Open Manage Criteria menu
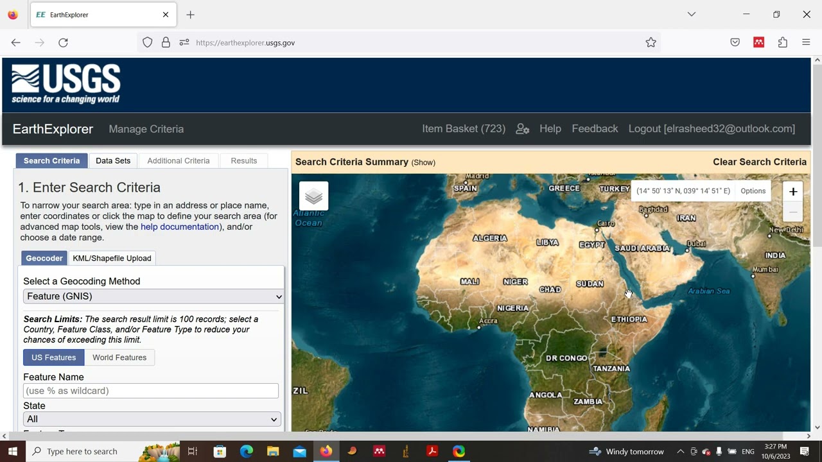 coord(146,129)
